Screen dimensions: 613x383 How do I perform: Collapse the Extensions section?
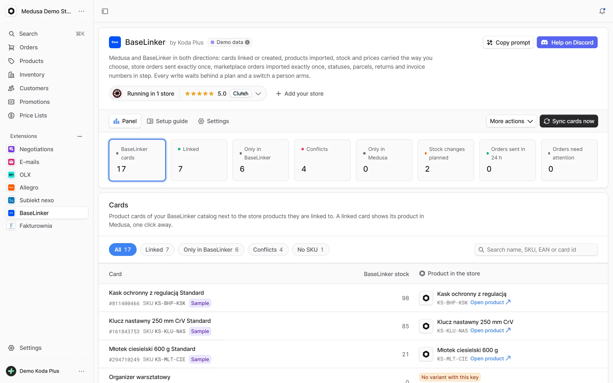pyautogui.click(x=80, y=136)
